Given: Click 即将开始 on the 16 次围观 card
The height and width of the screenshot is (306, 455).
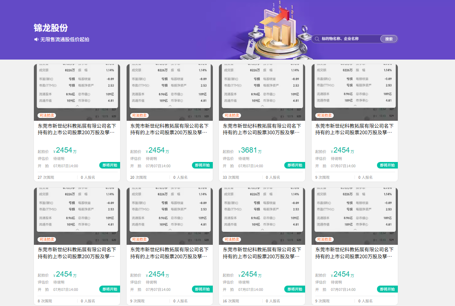Looking at the screenshot, I should coord(294,289).
